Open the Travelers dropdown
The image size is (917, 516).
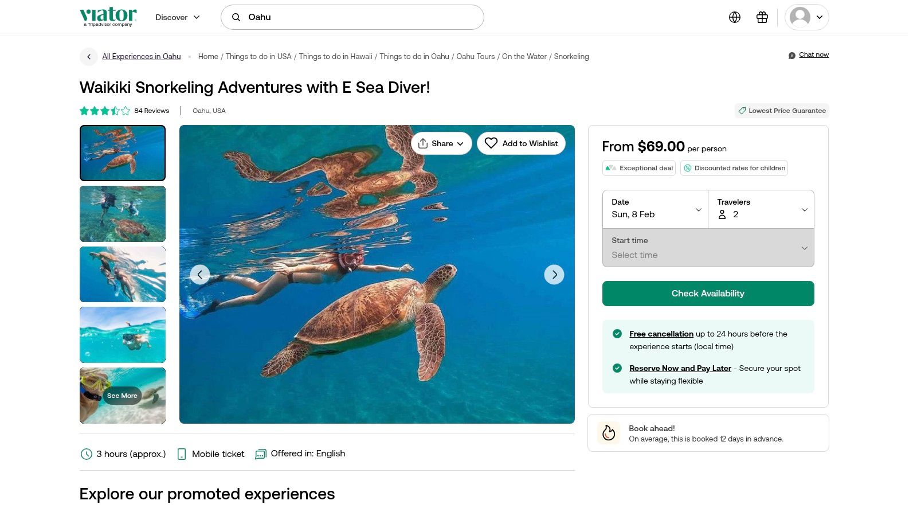(761, 209)
